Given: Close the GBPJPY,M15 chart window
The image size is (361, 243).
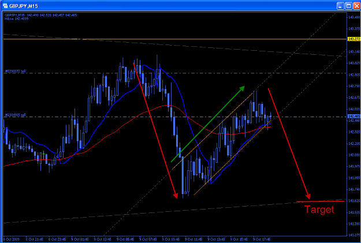Looking at the screenshot, I should [356, 6].
